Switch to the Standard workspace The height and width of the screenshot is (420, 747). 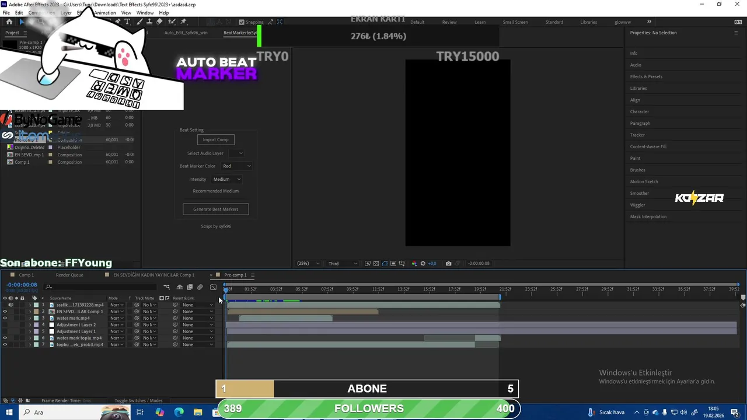pos(554,22)
